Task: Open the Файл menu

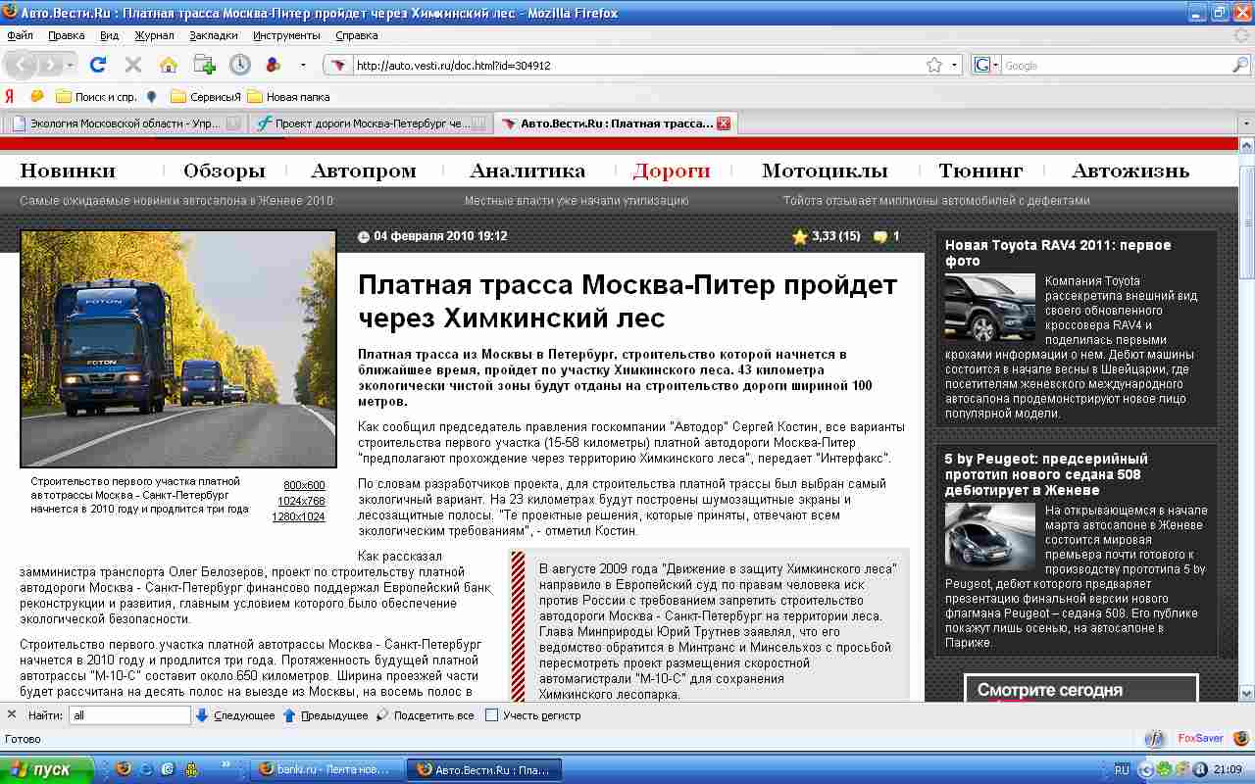Action: (20, 35)
